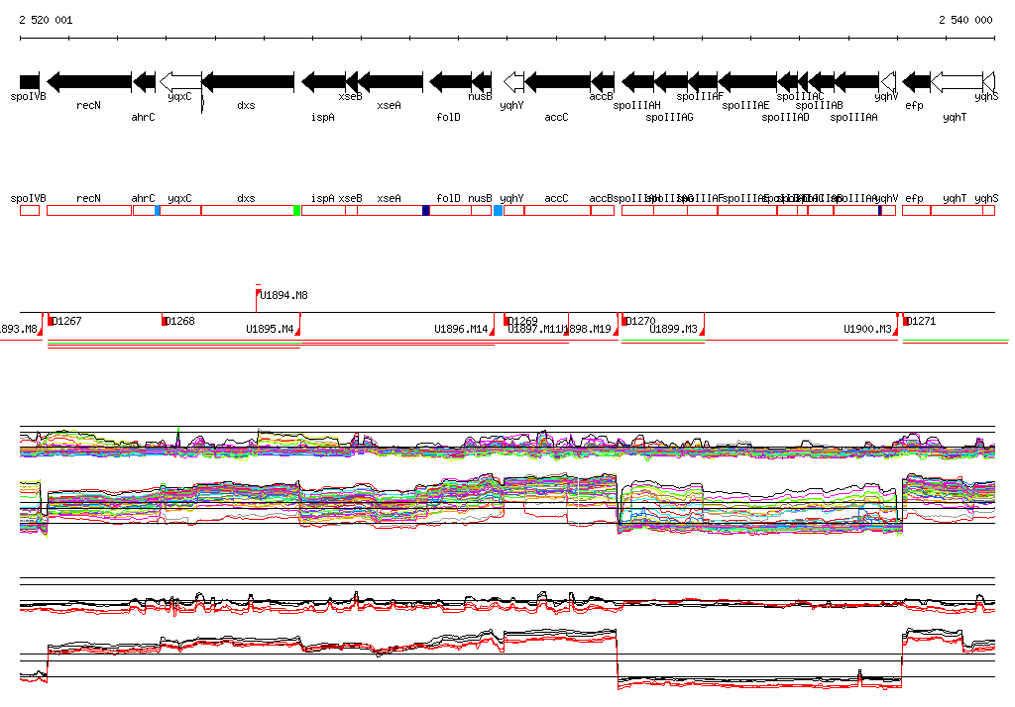Screen dimensions: 1015x707
Task: Select the white yqxC gene arrow
Action: point(180,81)
